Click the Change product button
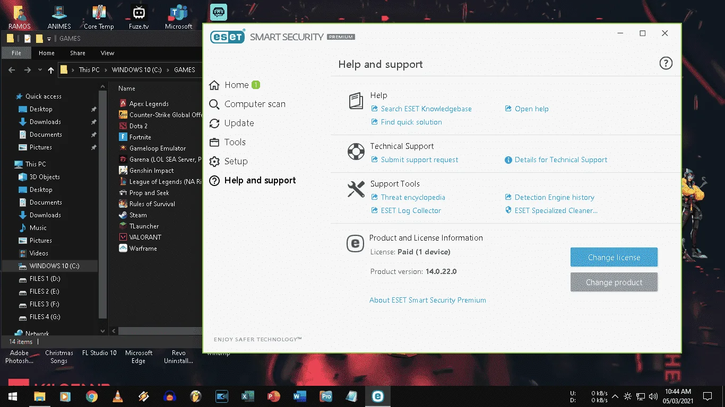725x407 pixels. point(614,282)
